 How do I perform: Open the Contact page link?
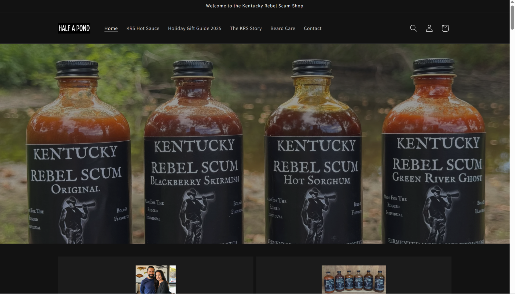pyautogui.click(x=312, y=28)
